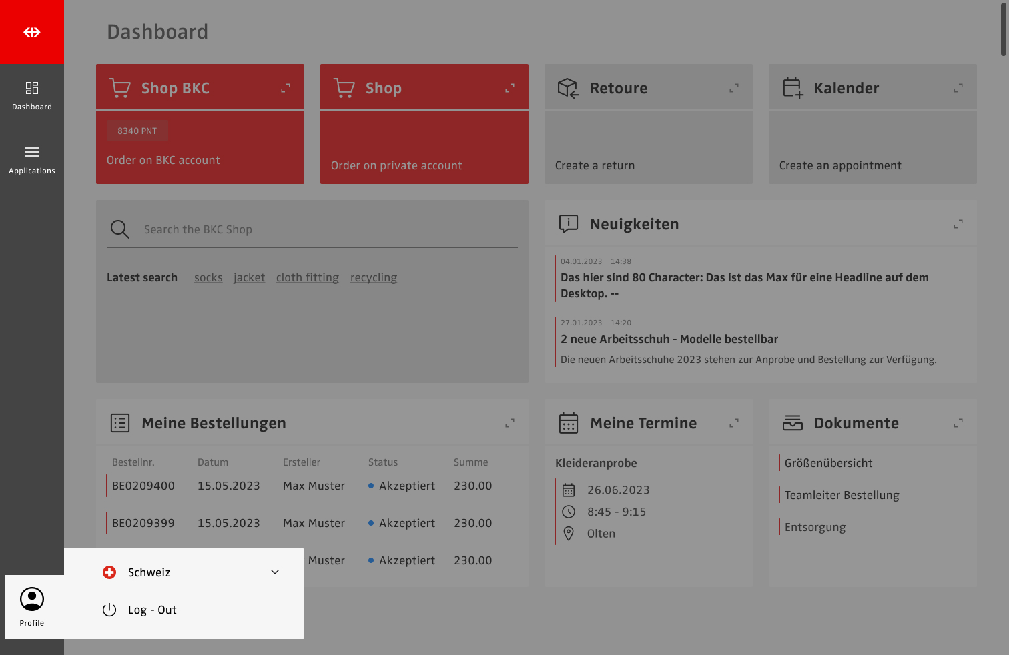This screenshot has height=655, width=1009.
Task: Click the Kalender add-appointment icon
Action: tap(793, 88)
